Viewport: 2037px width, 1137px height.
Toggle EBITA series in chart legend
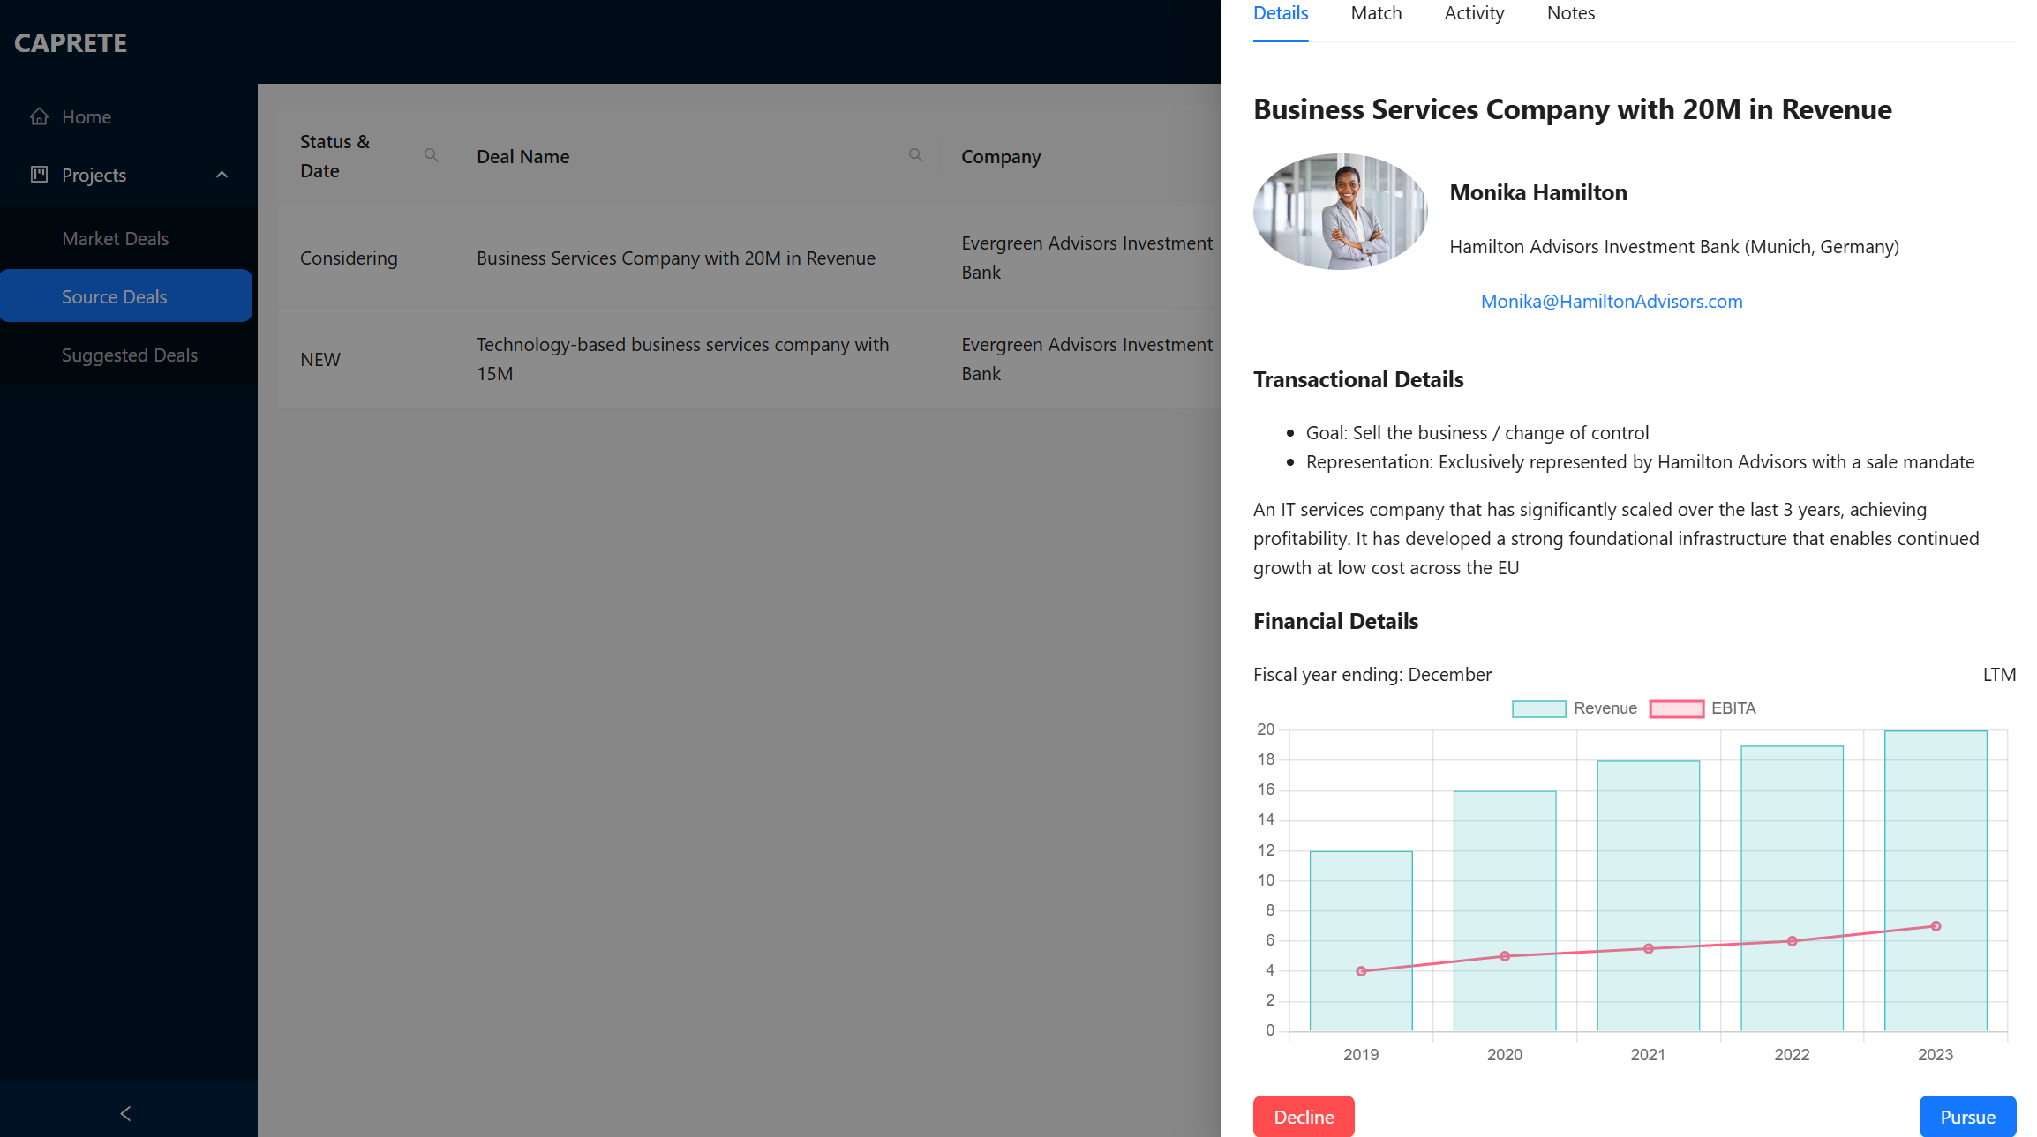[x=1703, y=708]
